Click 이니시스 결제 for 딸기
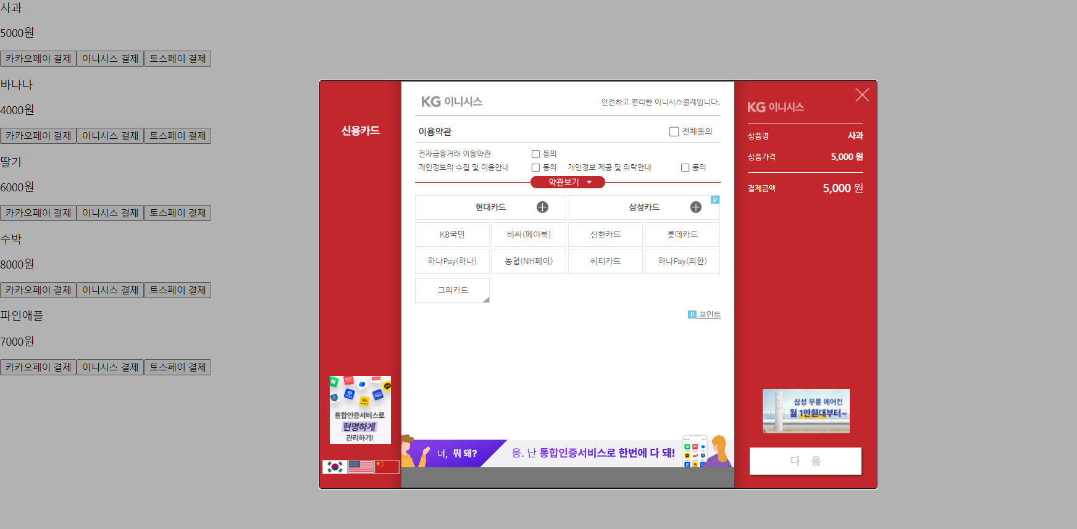 tap(110, 213)
